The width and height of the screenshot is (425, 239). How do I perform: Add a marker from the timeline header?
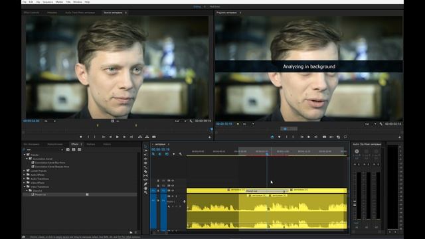click(174, 154)
